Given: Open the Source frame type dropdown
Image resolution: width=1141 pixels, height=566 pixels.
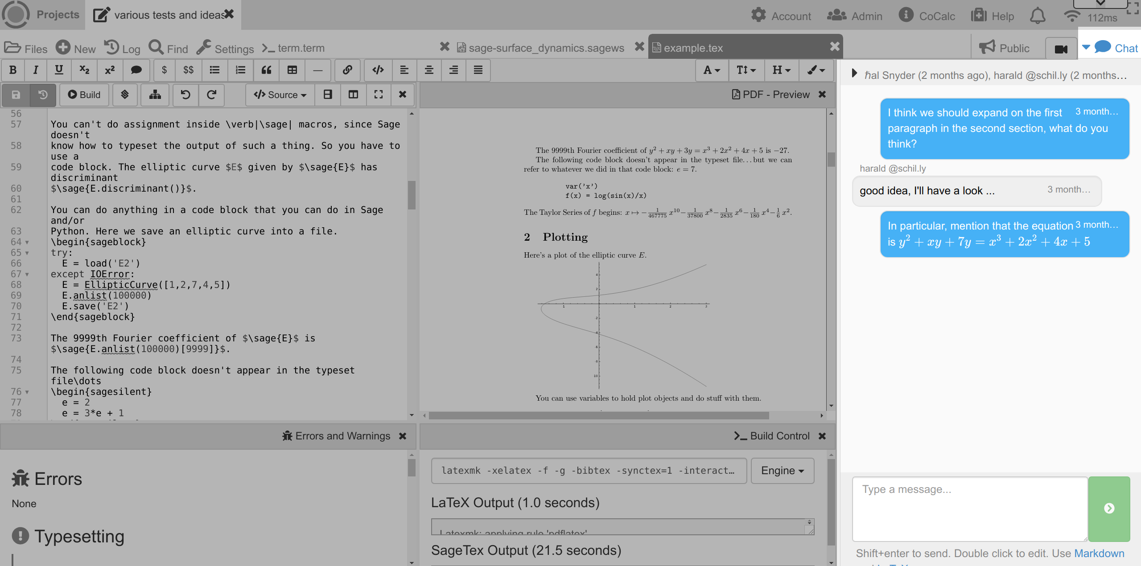Looking at the screenshot, I should [x=280, y=94].
